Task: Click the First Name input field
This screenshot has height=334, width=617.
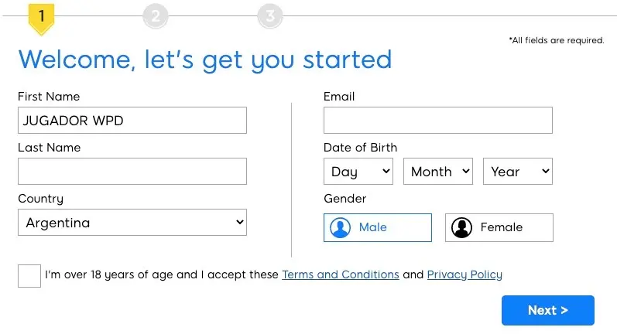Action: coord(132,121)
